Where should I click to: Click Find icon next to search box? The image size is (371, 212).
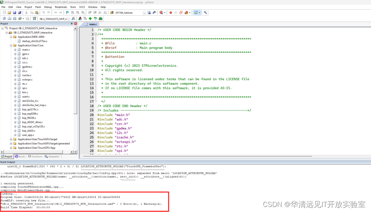point(149,13)
